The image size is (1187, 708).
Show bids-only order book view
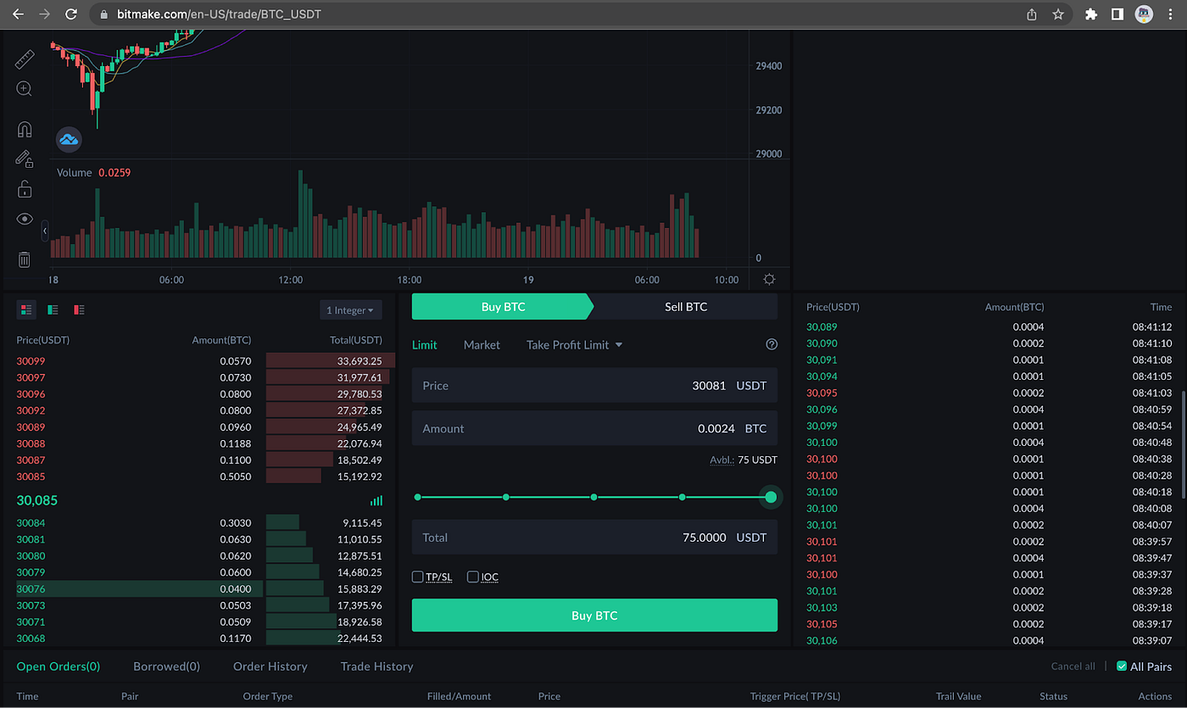click(53, 310)
